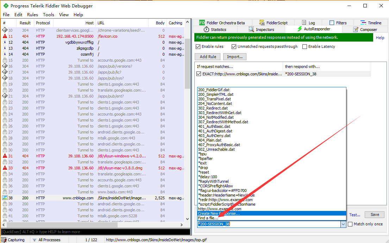Click the Inspectors magnifier icon

tap(251, 29)
